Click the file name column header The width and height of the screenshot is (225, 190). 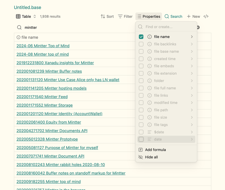point(27,37)
